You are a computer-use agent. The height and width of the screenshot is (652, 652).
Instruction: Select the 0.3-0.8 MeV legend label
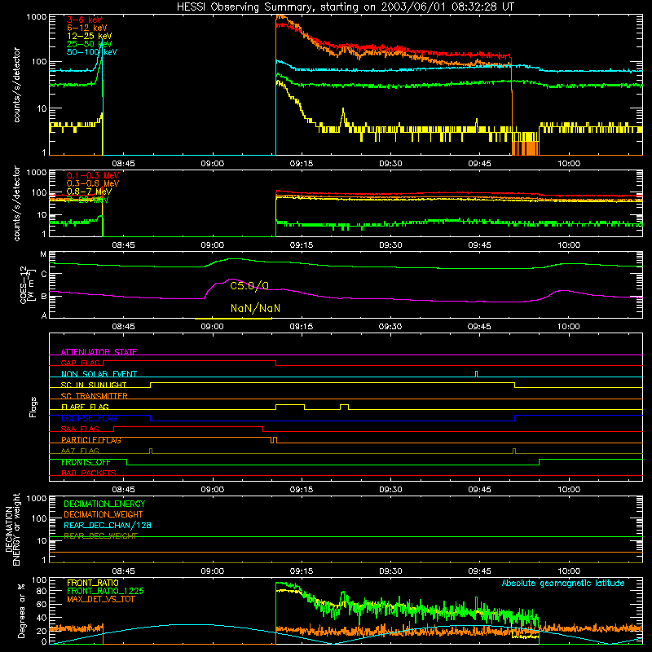click(93, 183)
